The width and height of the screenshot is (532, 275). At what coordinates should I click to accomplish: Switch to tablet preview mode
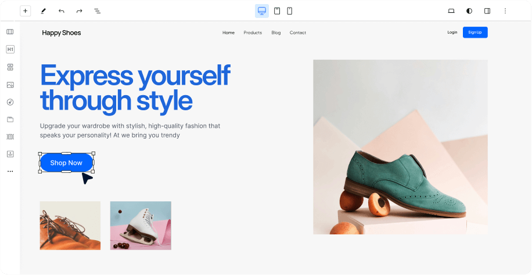(x=277, y=11)
